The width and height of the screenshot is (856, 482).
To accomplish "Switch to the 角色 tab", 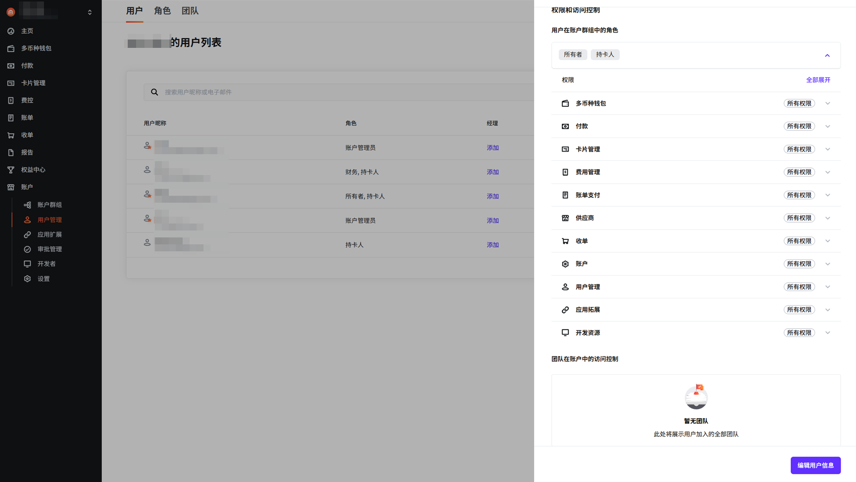I will tap(162, 11).
